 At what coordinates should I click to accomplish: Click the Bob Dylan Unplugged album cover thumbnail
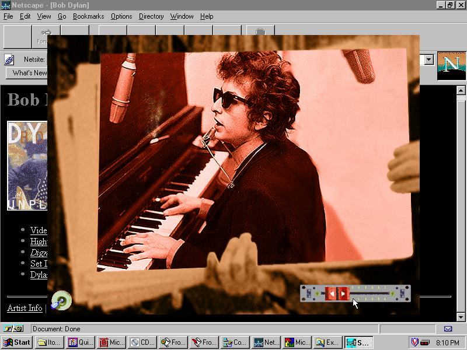(x=27, y=166)
